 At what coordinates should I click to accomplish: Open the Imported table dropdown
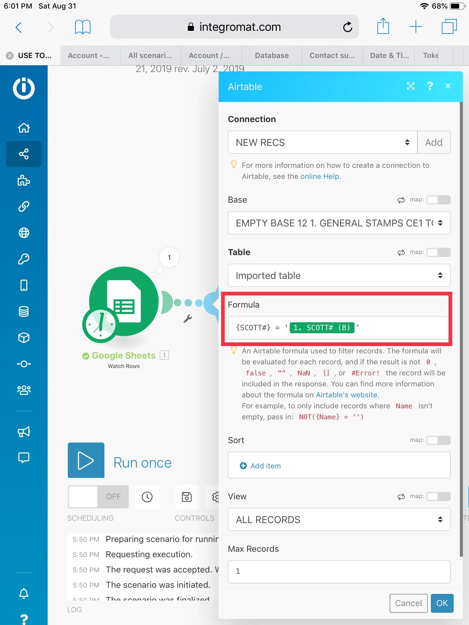click(x=339, y=275)
